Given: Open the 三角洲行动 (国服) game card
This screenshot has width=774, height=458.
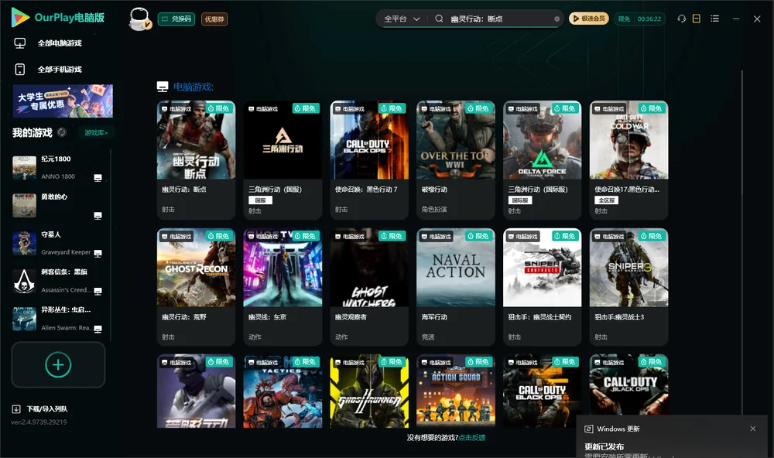Looking at the screenshot, I should [x=283, y=160].
